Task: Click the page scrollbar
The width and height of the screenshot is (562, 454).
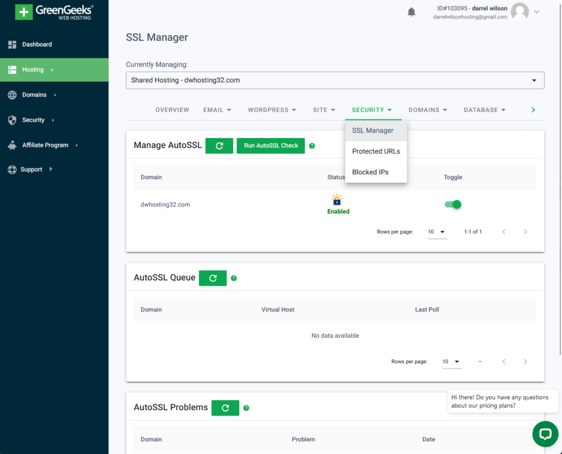Action: [x=560, y=179]
